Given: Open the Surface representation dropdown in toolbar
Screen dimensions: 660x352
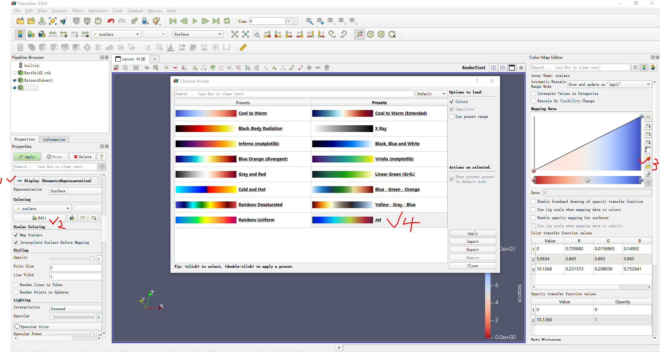Looking at the screenshot, I should point(198,34).
